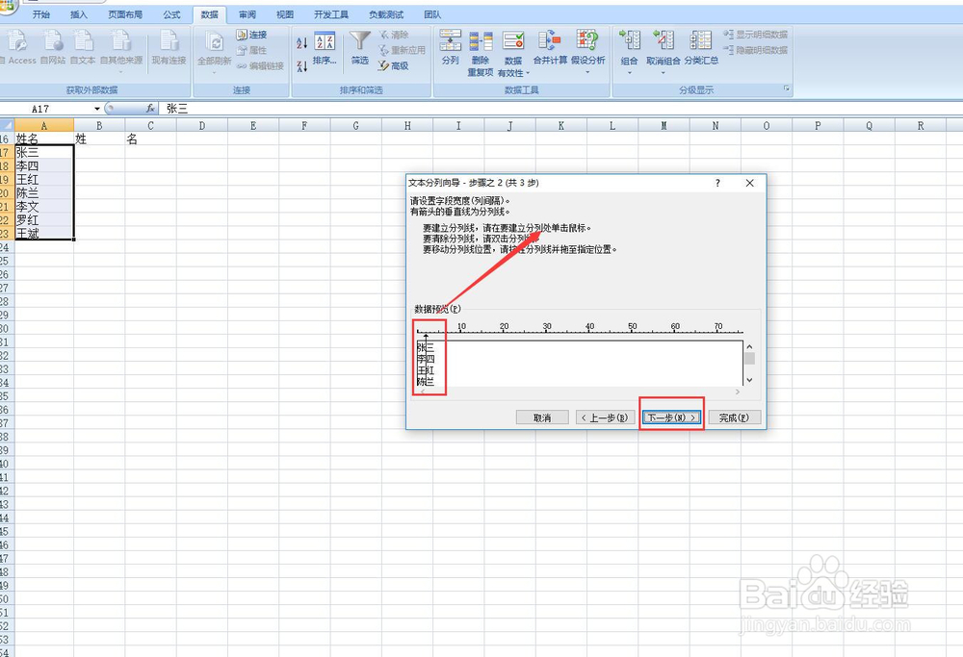This screenshot has height=657, width=963.
Task: Switch to the 视图 ribbon tab
Action: pos(285,14)
